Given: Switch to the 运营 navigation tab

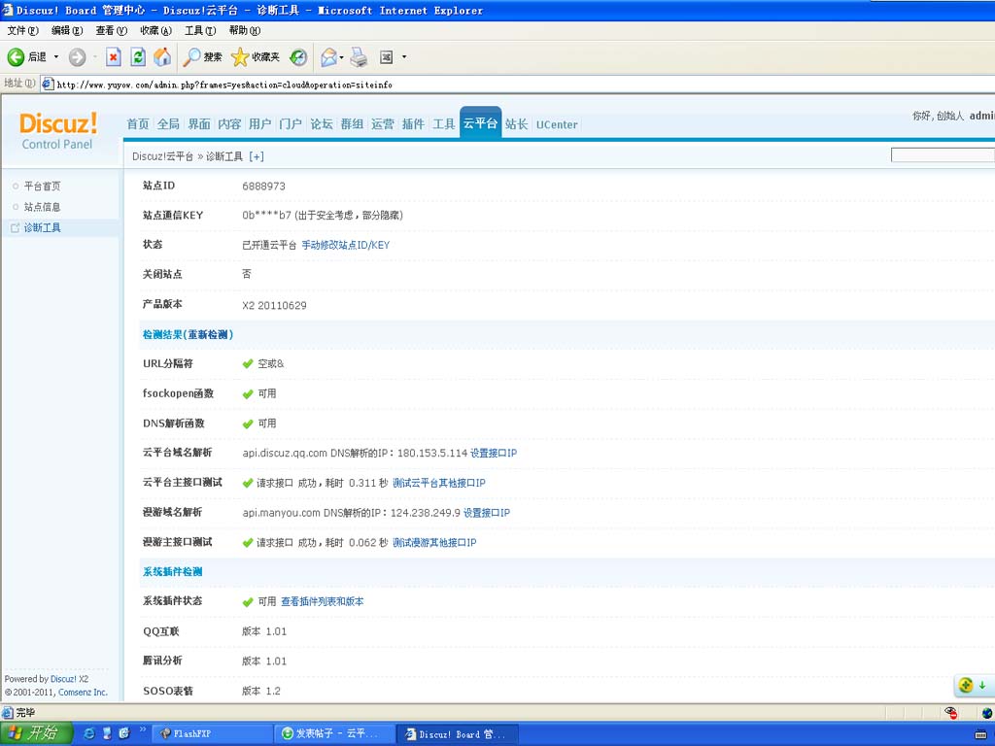Looking at the screenshot, I should pyautogui.click(x=382, y=124).
